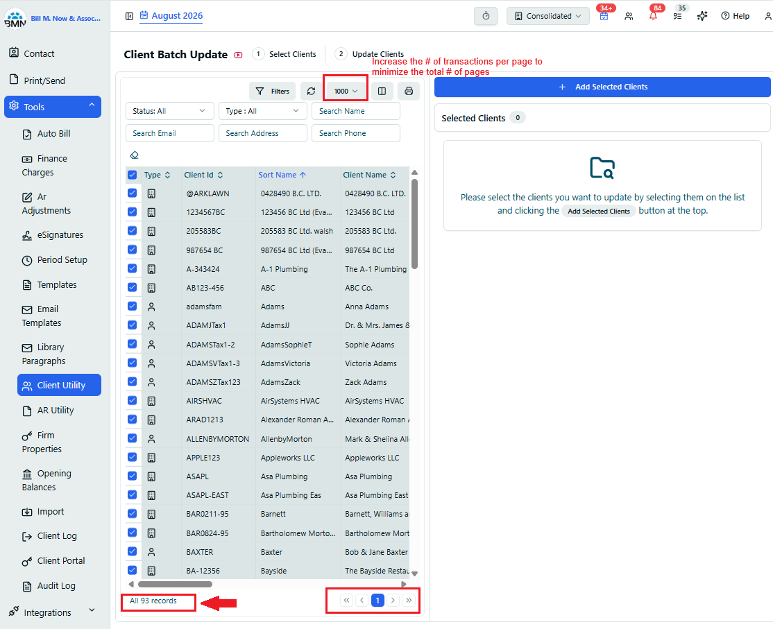Image resolution: width=773 pixels, height=629 pixels.
Task: Click the Search Name field
Action: 356,111
